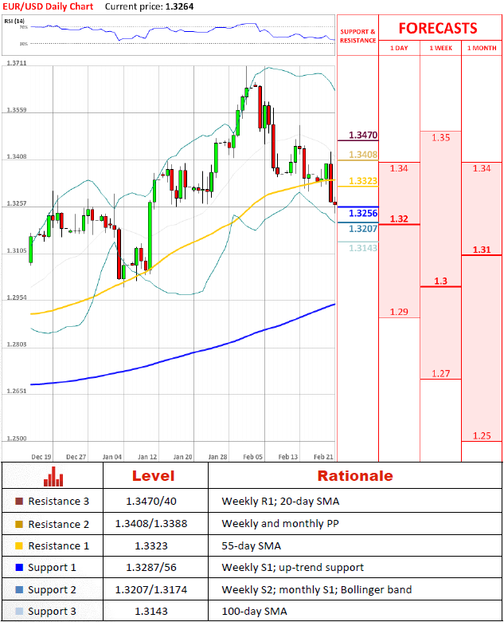Click the table level cell '1.3143'
The height and width of the screenshot is (622, 504).
[151, 612]
